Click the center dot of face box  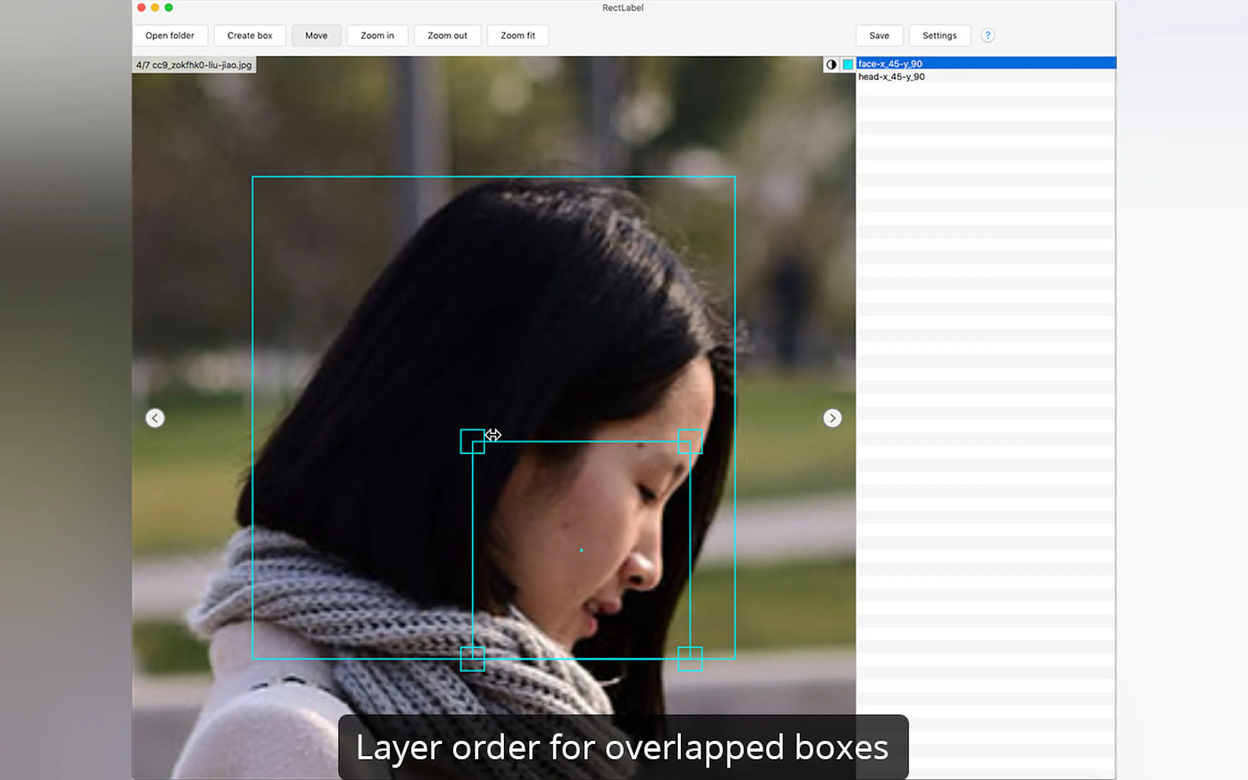[x=581, y=551]
